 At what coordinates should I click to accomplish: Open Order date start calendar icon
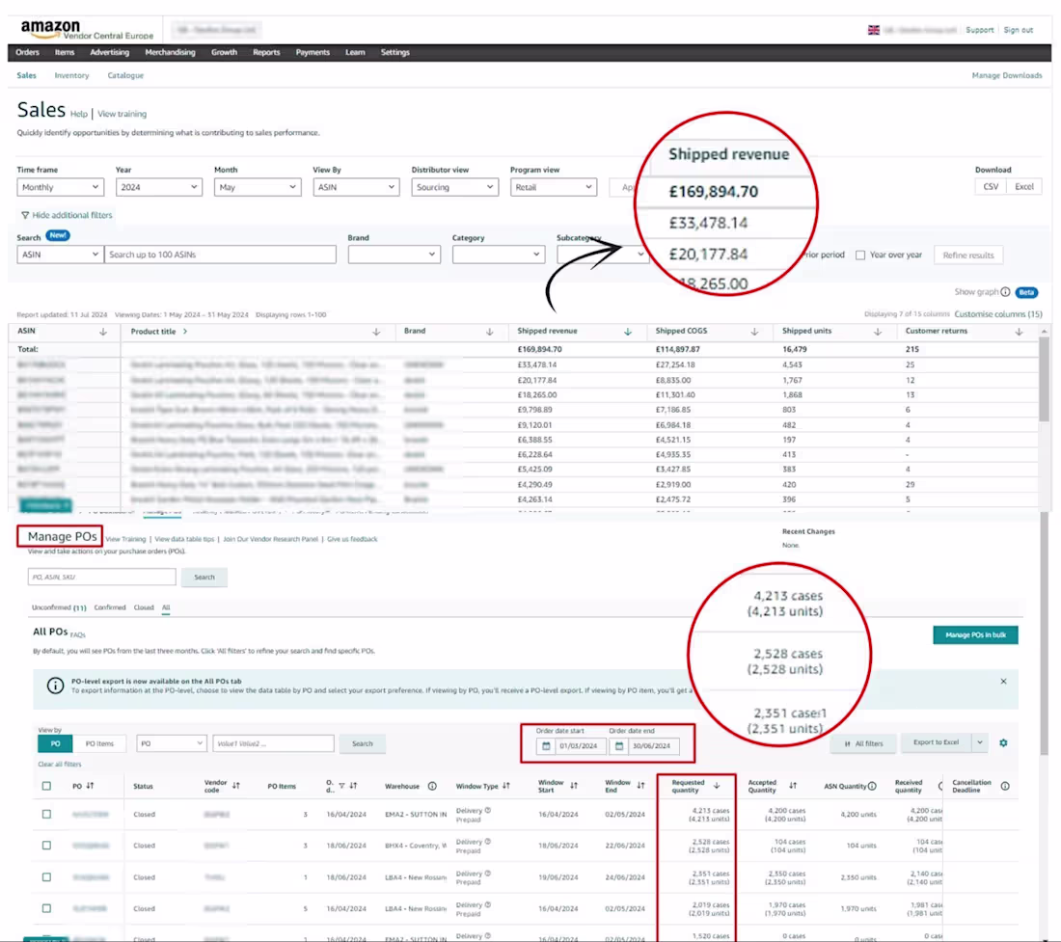pyautogui.click(x=546, y=746)
